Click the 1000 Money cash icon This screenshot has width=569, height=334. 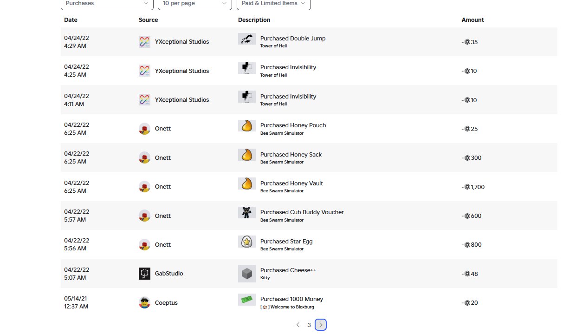(x=247, y=300)
